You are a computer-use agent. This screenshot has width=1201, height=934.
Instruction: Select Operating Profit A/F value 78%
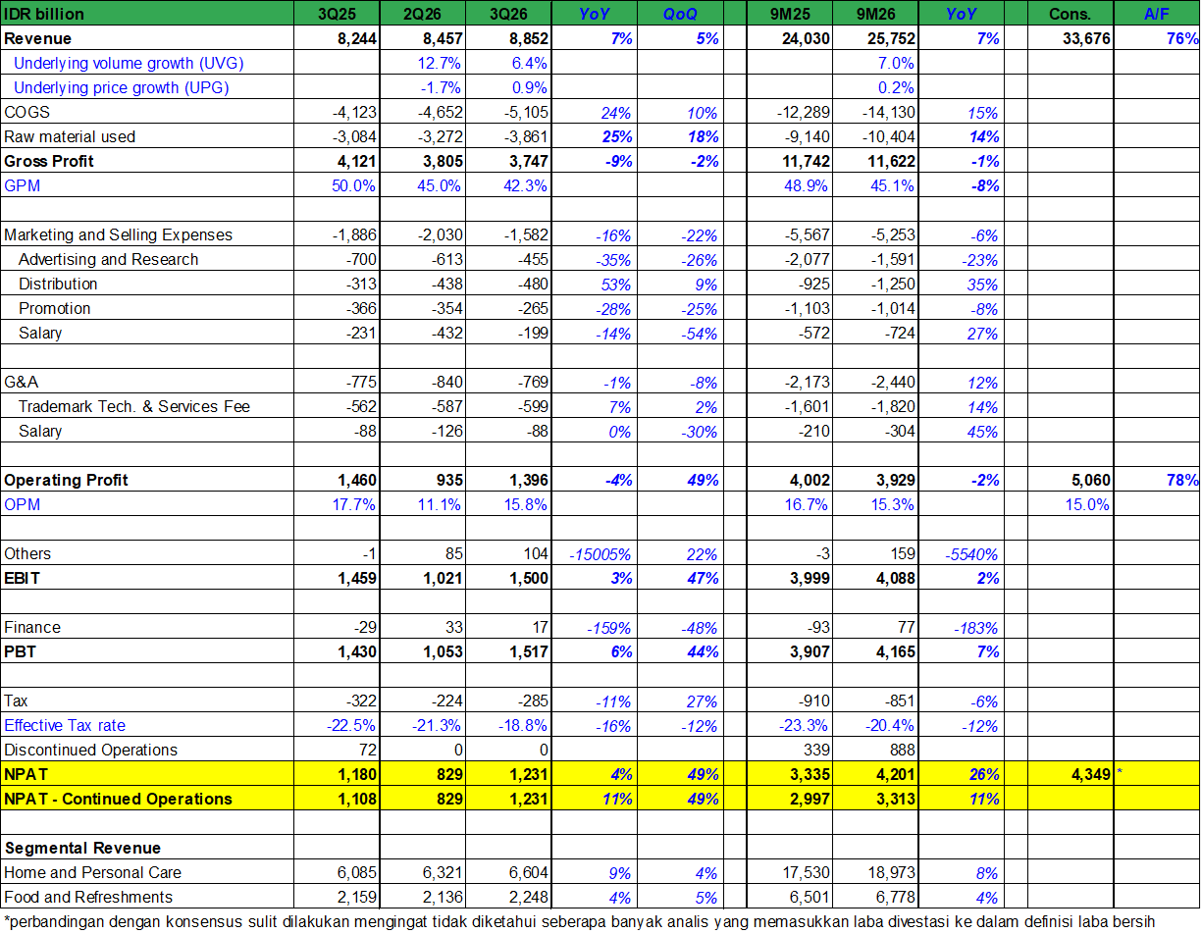click(1182, 481)
